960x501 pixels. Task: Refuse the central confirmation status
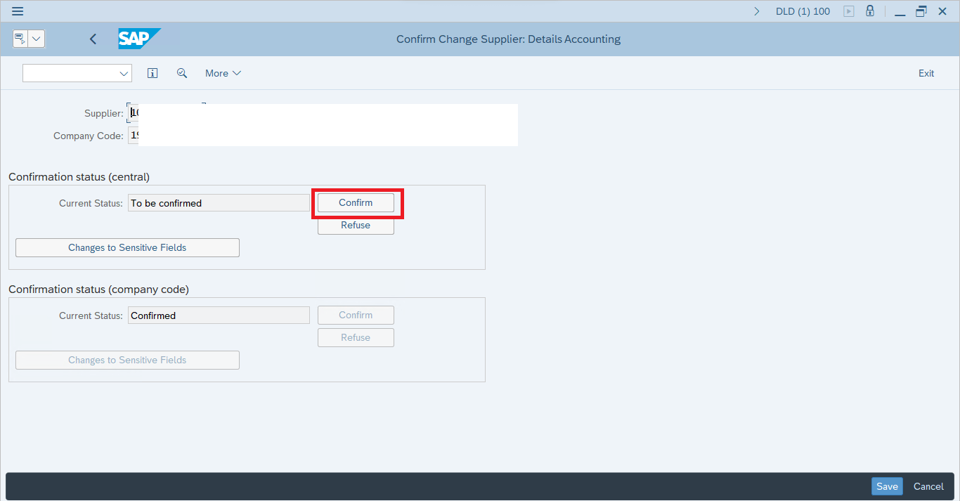point(356,226)
